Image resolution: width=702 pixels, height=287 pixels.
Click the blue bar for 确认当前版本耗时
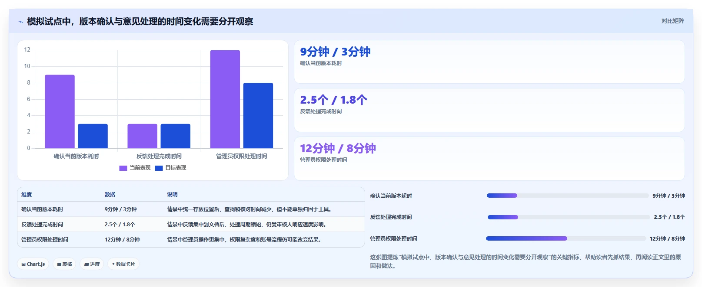(93, 136)
